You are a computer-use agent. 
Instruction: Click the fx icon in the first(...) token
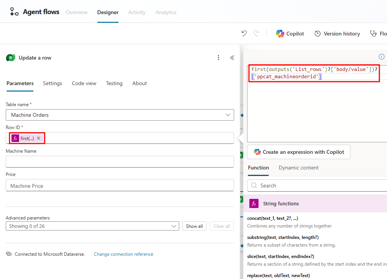click(x=15, y=138)
